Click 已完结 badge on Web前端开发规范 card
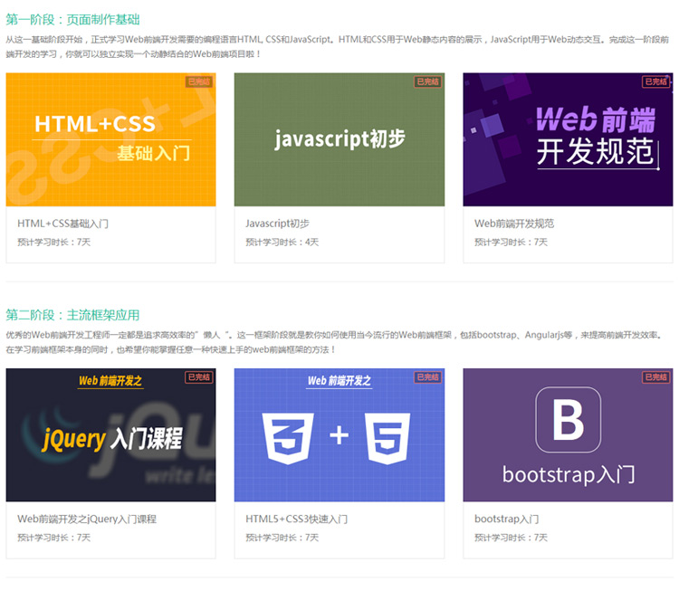 (656, 81)
